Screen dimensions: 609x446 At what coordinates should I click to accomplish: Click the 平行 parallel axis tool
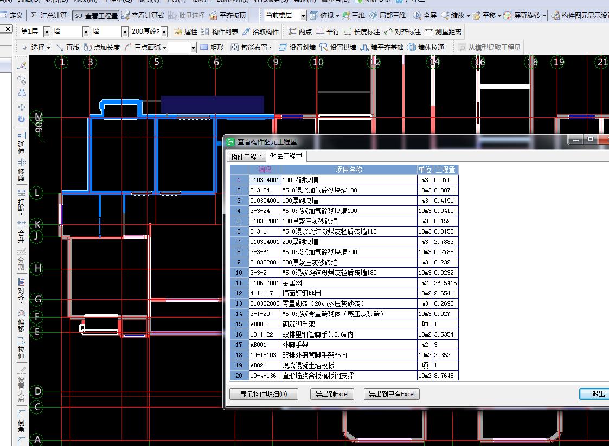[328, 31]
